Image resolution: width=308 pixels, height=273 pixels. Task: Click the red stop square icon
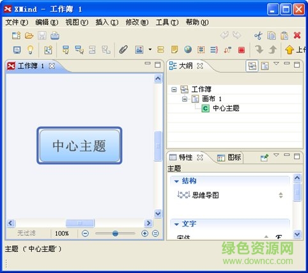click(x=242, y=50)
